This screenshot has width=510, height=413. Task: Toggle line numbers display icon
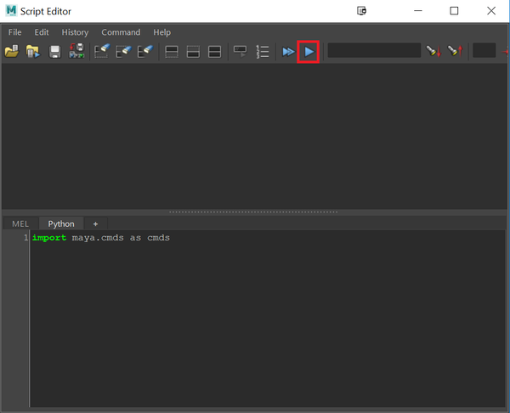click(262, 51)
